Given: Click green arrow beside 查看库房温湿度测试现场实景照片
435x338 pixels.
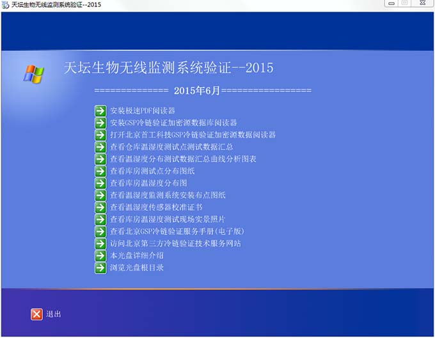Looking at the screenshot, I should (100, 219).
